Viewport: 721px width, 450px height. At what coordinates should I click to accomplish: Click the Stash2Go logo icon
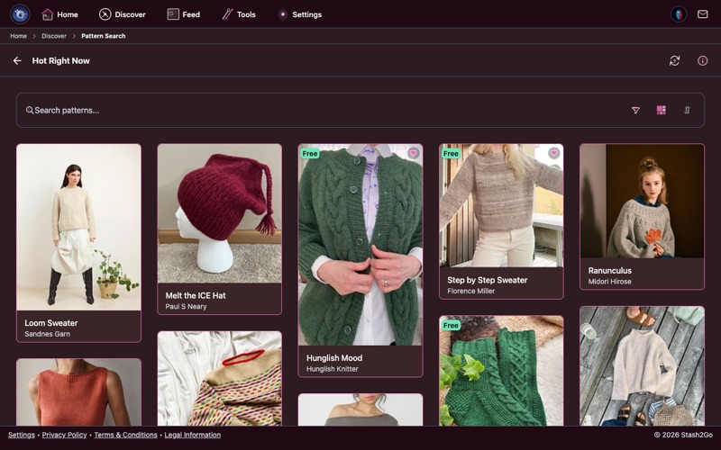point(20,14)
